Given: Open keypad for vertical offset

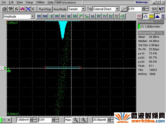Looking at the screenshot, I should [53, 120].
